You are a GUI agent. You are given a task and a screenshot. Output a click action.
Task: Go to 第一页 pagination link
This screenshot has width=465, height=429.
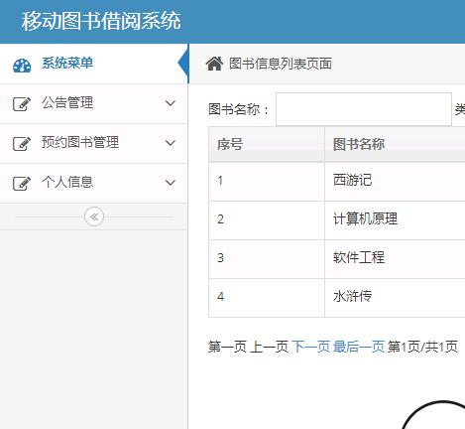(227, 347)
